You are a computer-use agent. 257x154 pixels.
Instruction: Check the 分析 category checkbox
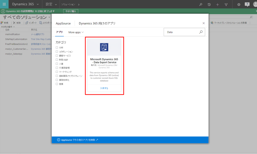point(57,48)
